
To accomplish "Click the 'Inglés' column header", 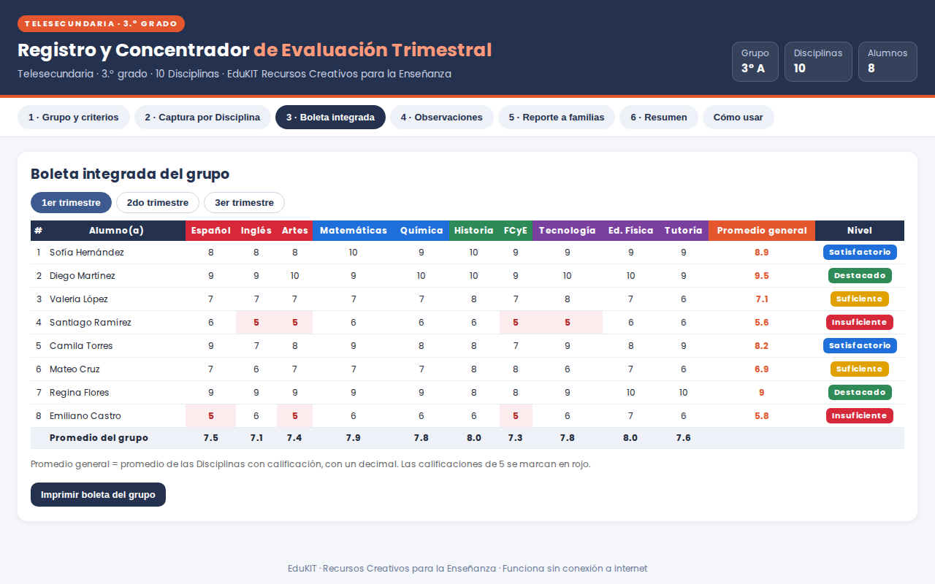I will [x=256, y=231].
